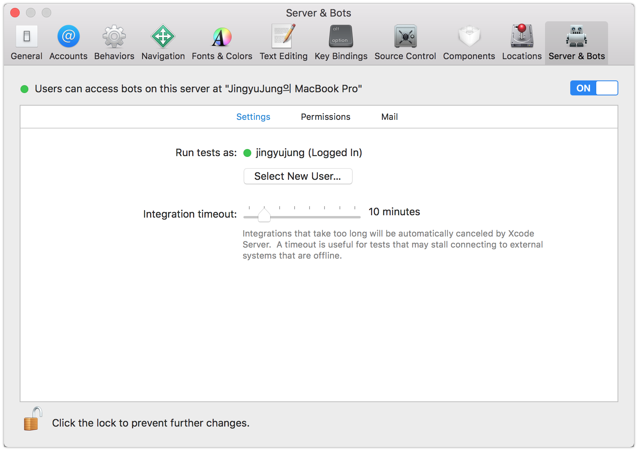Open the Fonts & Colors pane

222,43
